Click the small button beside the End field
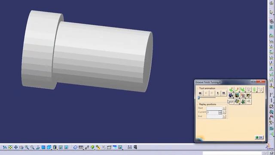The height and width of the screenshot is (155, 275). 224,116
